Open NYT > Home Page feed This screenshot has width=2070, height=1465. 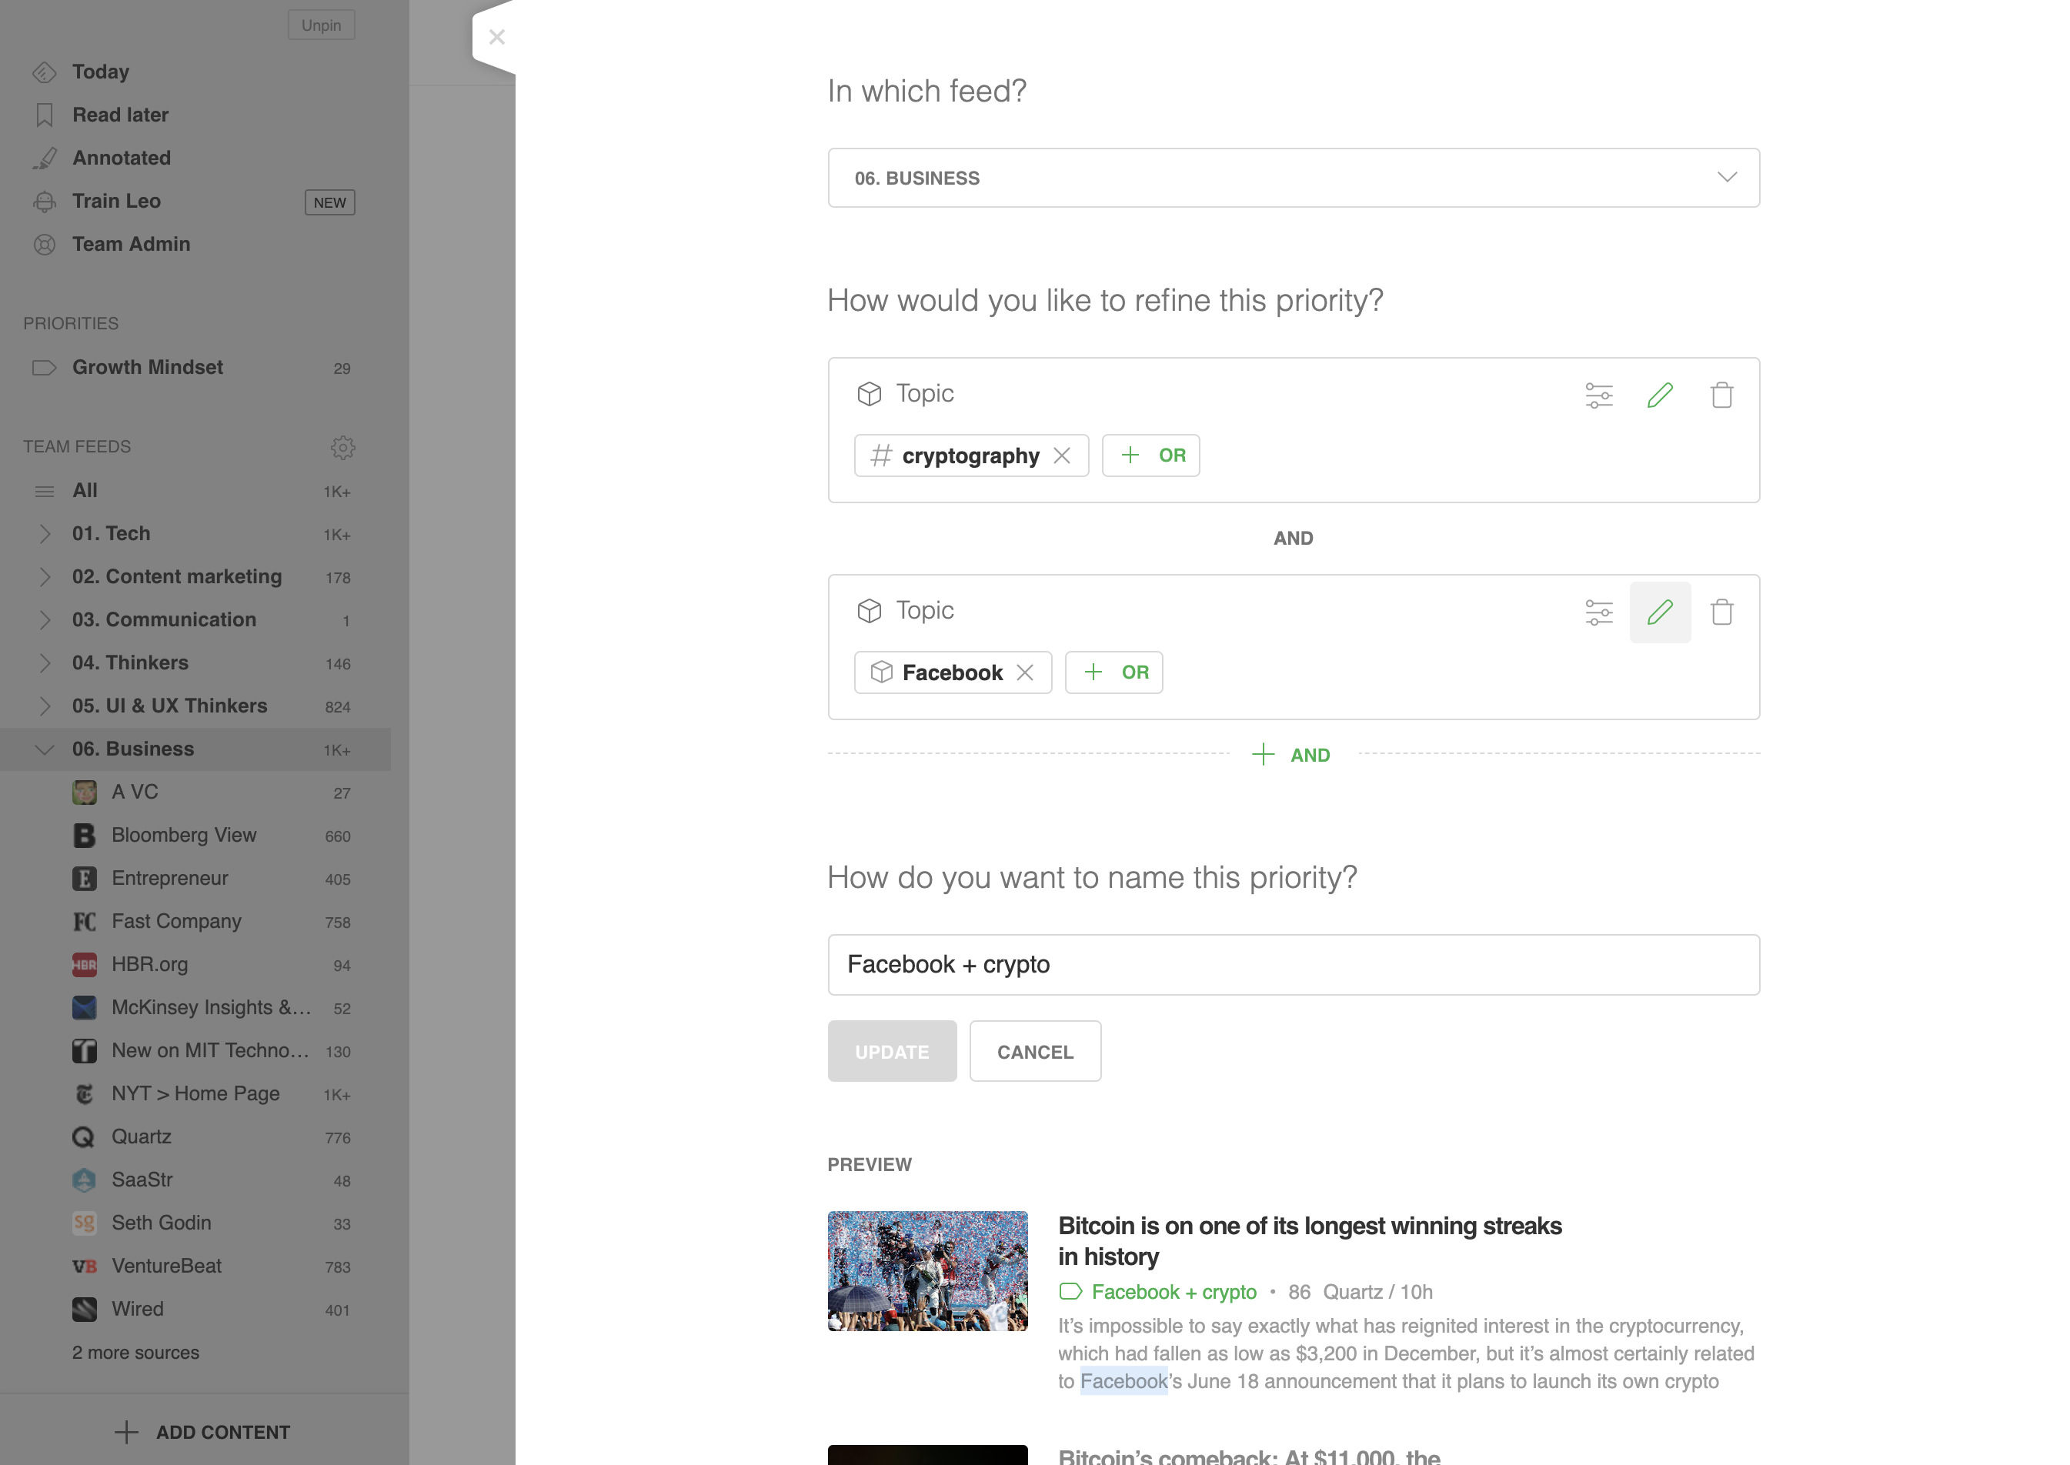(x=195, y=1094)
